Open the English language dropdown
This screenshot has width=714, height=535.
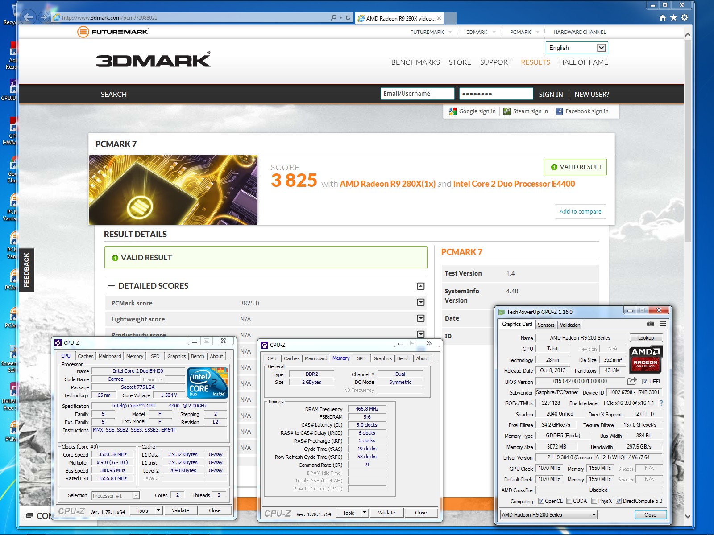577,48
